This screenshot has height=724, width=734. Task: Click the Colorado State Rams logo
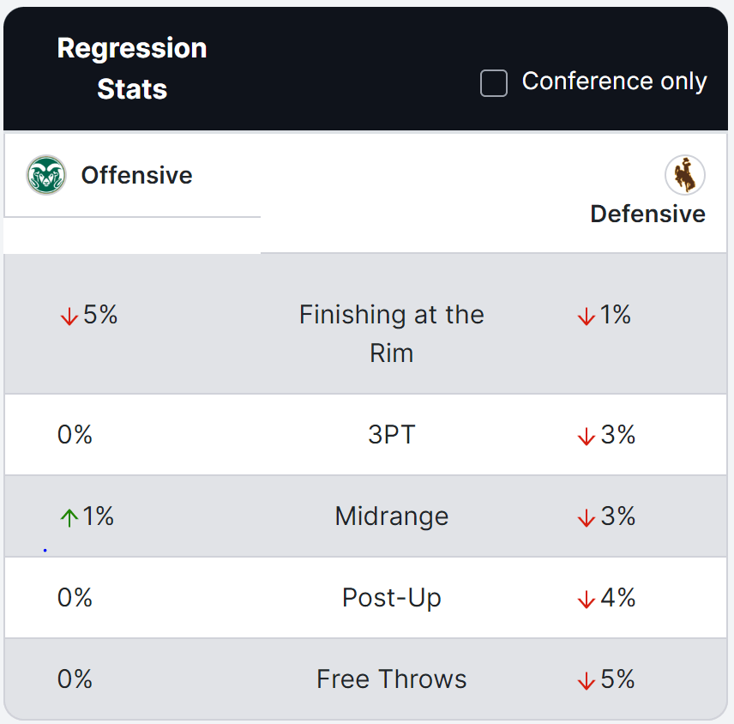pos(46,175)
